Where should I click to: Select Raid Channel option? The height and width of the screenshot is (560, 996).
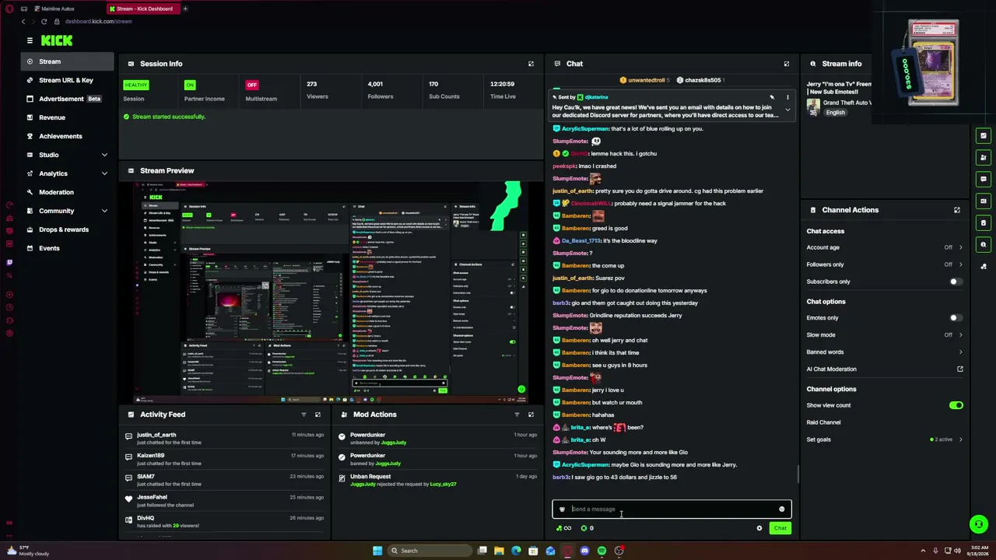coord(823,422)
